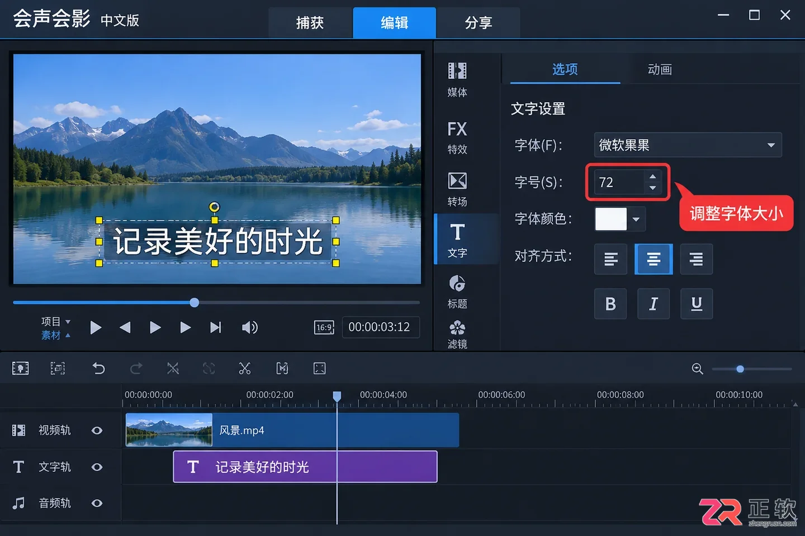
Task: Open the 标题 title library panel
Action: (x=457, y=291)
